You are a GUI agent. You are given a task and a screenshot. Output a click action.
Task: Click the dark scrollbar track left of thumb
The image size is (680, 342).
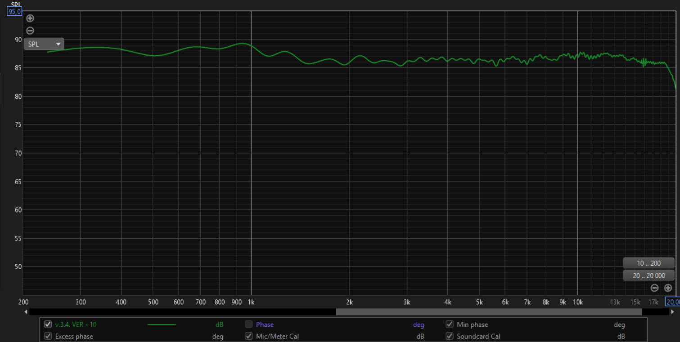click(x=180, y=311)
